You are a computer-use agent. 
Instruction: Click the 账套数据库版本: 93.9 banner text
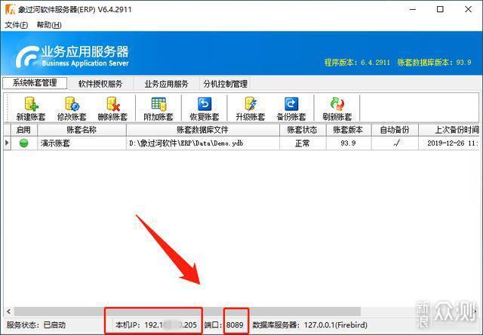(x=435, y=63)
